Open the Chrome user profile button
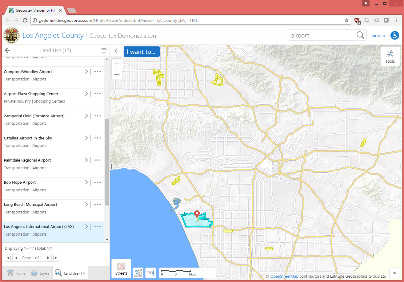Viewport: 404px width, 282px height. [x=366, y=3]
